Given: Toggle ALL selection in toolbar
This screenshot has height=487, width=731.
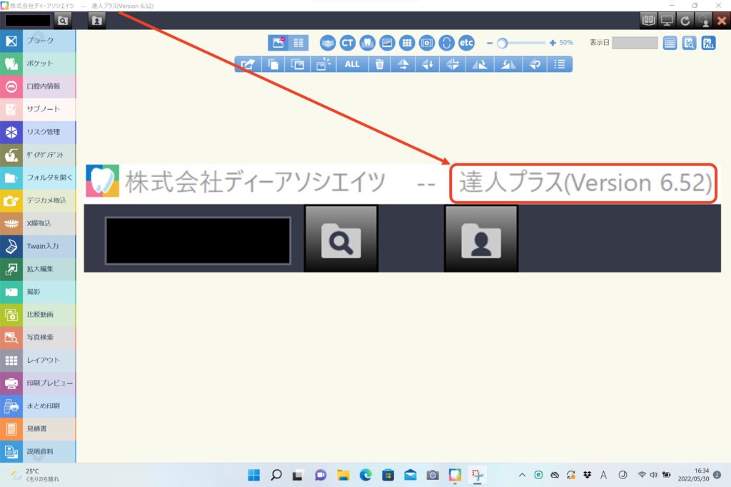Looking at the screenshot, I should pyautogui.click(x=352, y=64).
